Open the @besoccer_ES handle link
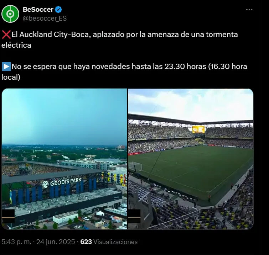 click(x=45, y=18)
